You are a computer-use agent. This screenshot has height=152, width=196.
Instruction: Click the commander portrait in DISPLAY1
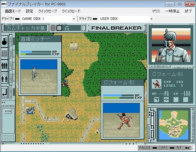pos(171,45)
